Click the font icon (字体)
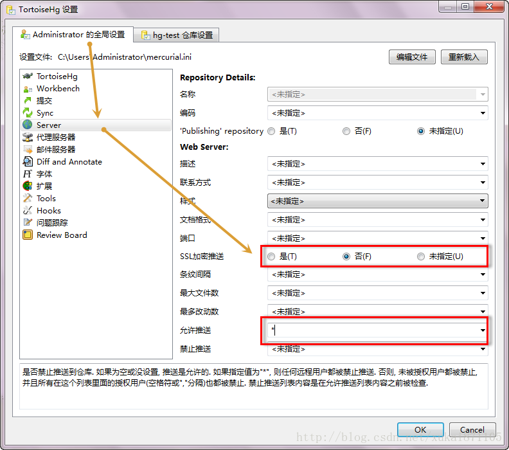Screen dimensions: 509x450 [28, 174]
